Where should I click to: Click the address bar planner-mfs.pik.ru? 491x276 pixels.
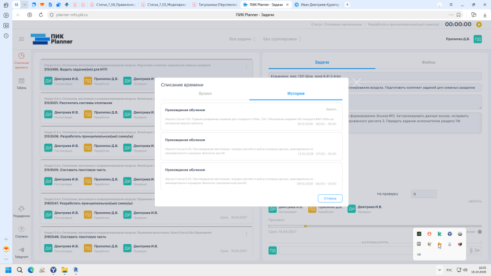pyautogui.click(x=72, y=15)
